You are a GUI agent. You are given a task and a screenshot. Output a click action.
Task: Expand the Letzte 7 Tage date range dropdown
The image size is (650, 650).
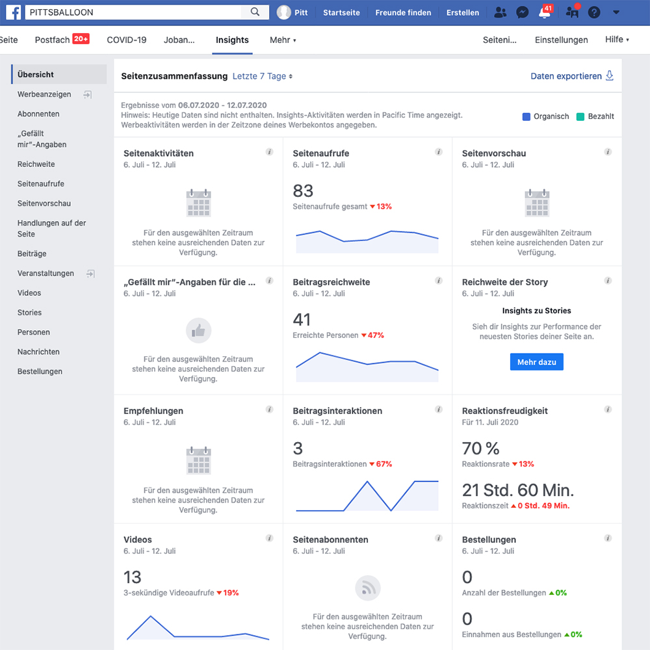pos(263,76)
